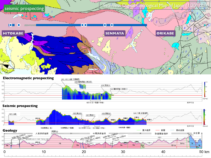Click the 'Seismic prospecting' section heading
Image resolution: width=211 pixels, height=158 pixels.
tap(20, 106)
